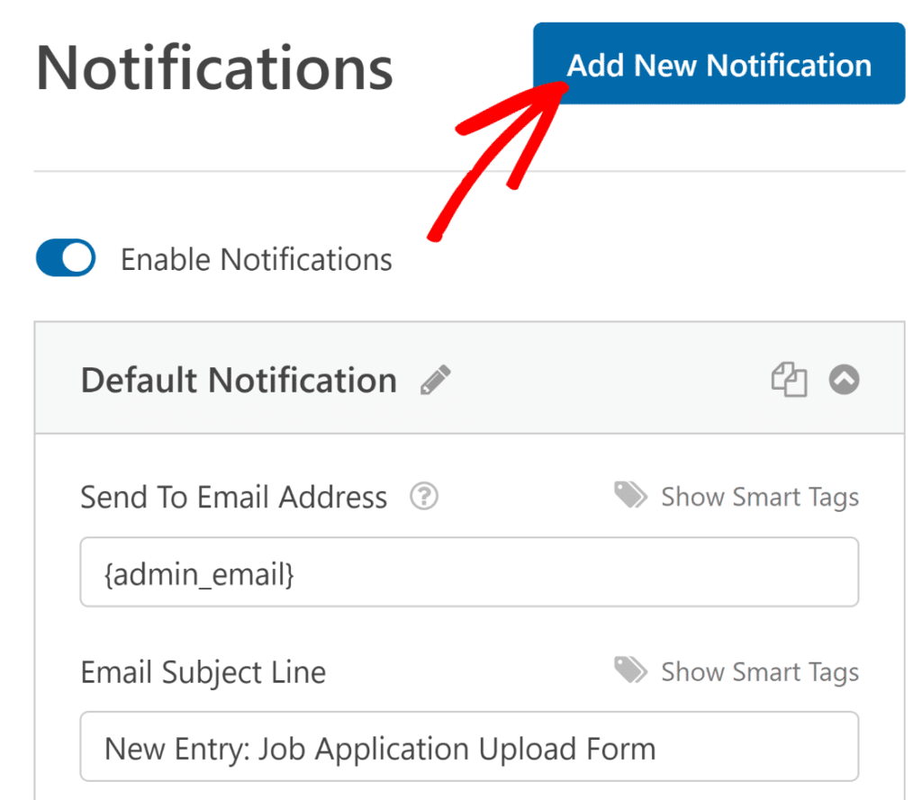Viewport: 922px width, 800px height.
Task: Open the Send To Email Address help tooltip
Action: (423, 496)
